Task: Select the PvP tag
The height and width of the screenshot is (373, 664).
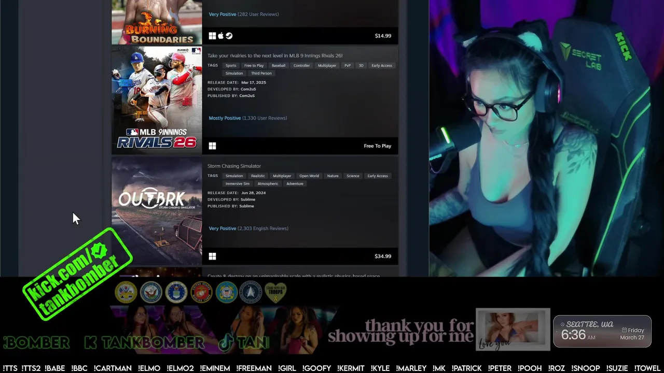Action: point(348,66)
